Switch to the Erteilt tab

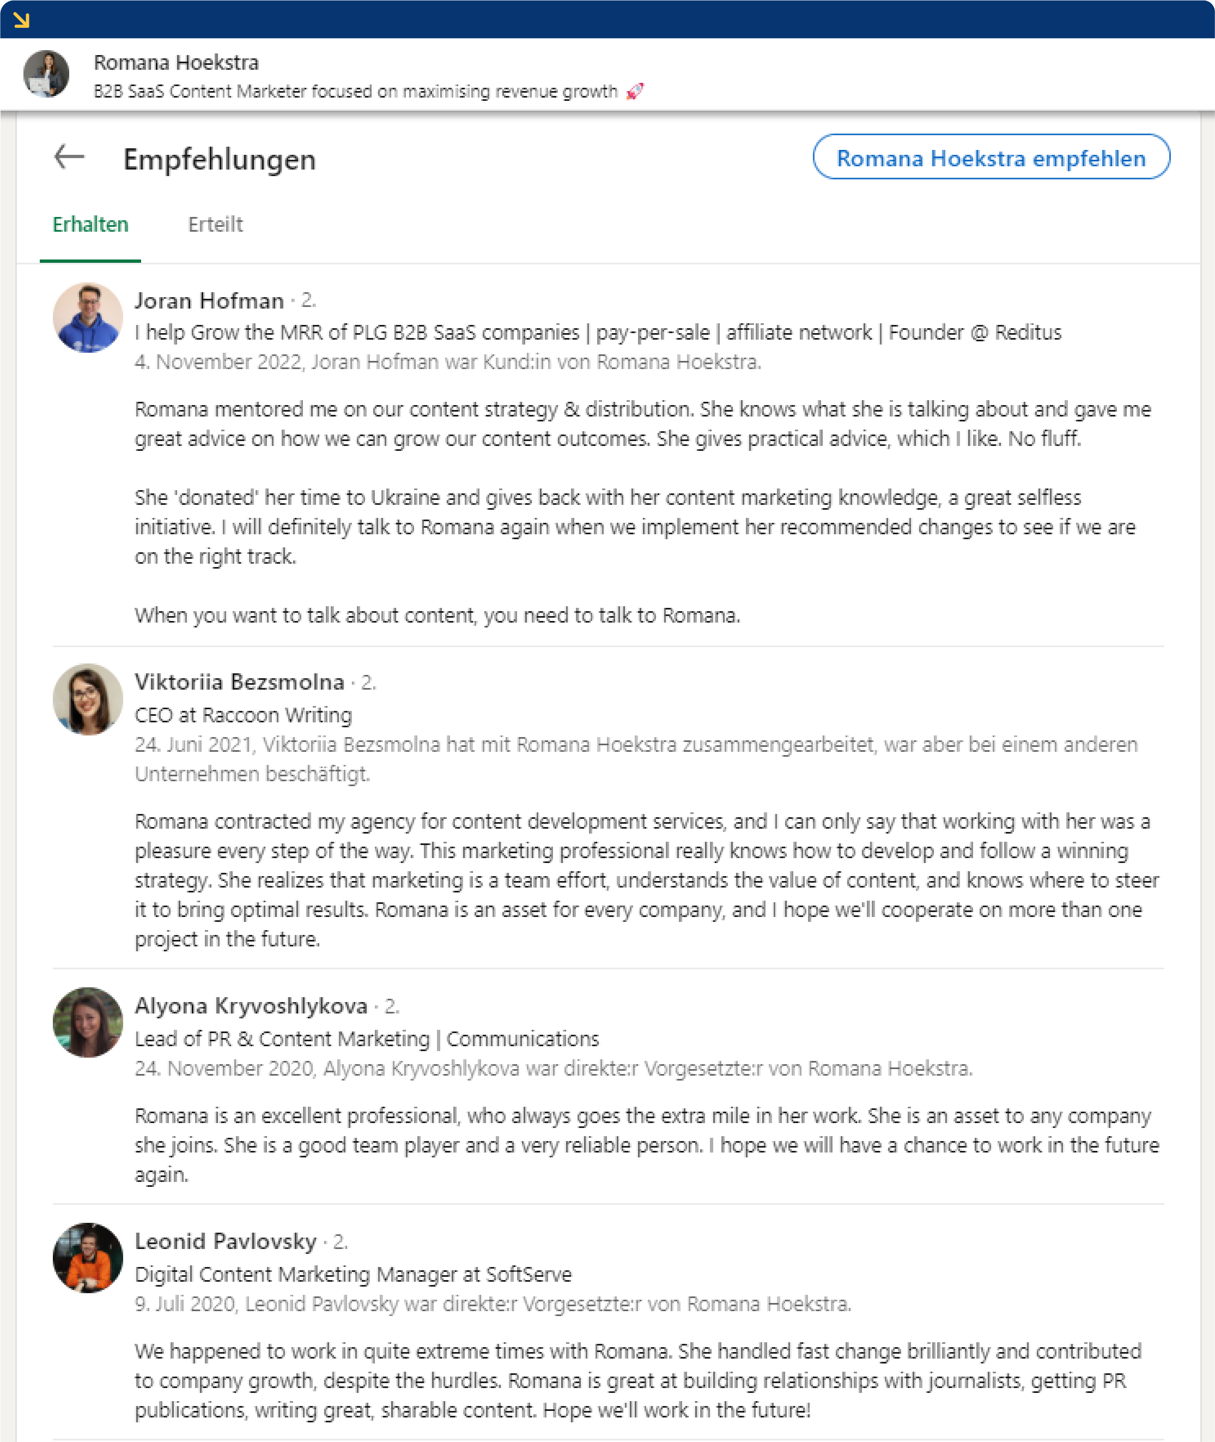click(216, 224)
